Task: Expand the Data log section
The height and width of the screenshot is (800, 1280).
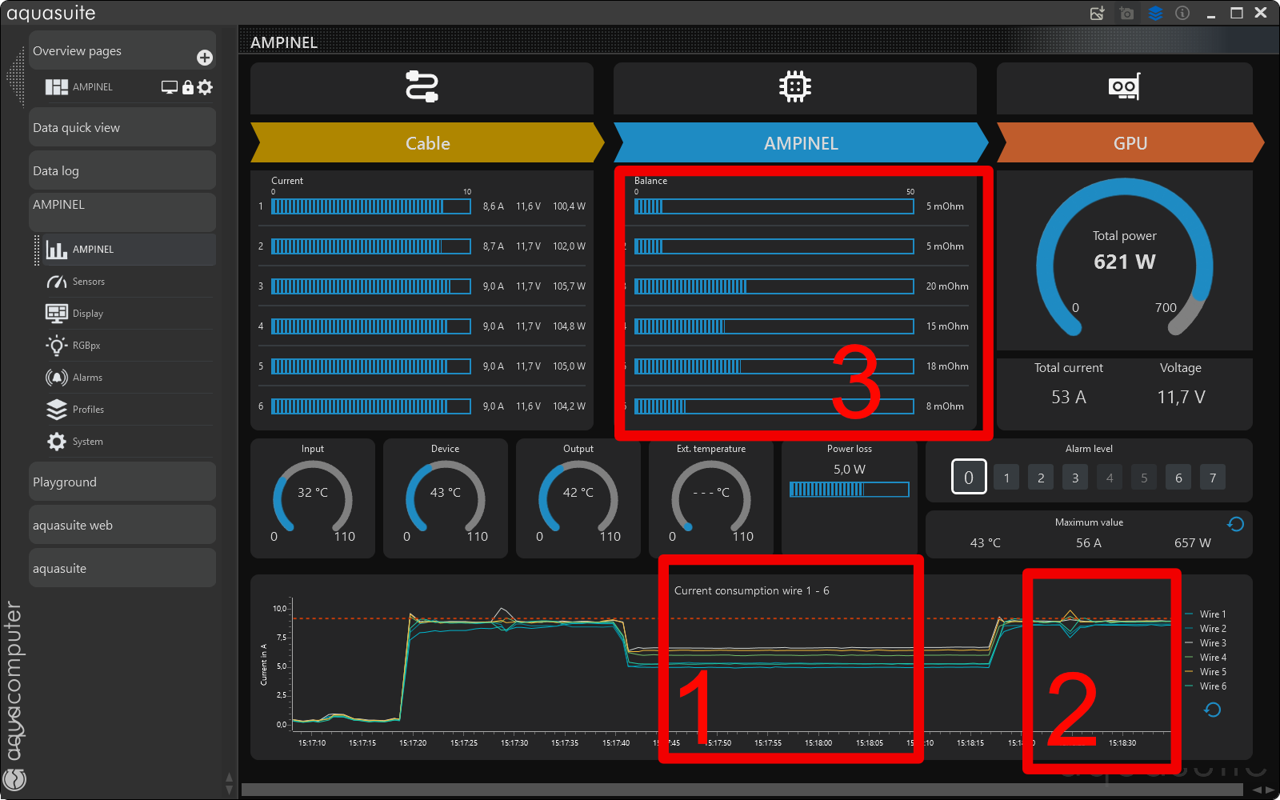Action: click(x=122, y=171)
